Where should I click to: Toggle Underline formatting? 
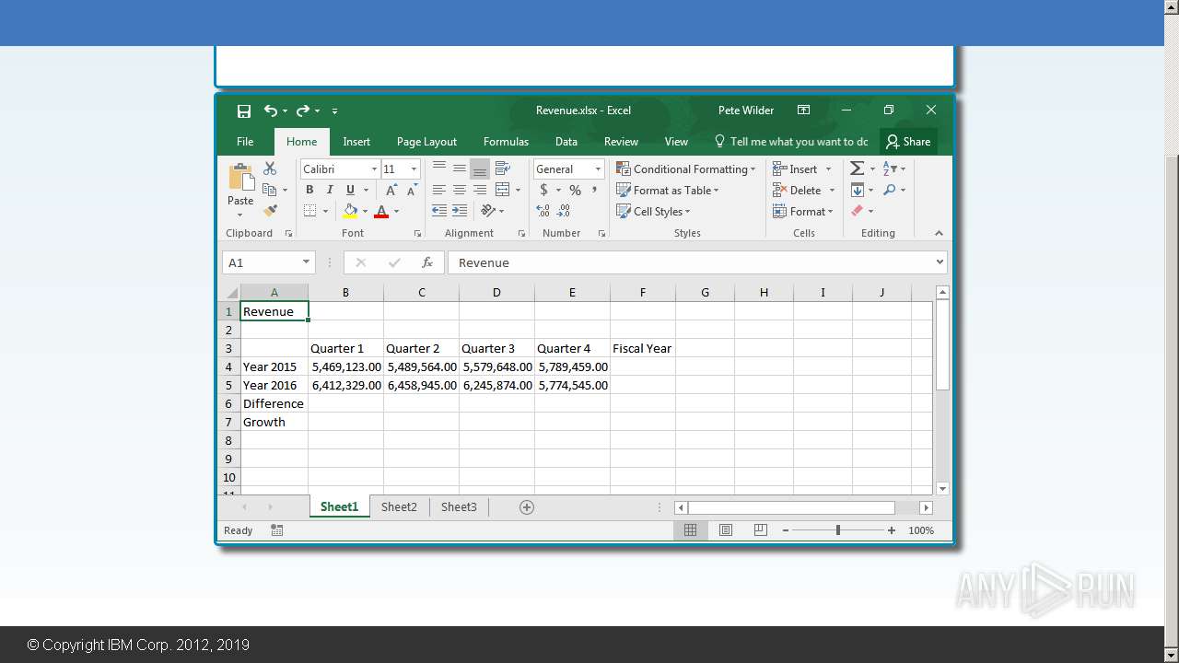(350, 190)
